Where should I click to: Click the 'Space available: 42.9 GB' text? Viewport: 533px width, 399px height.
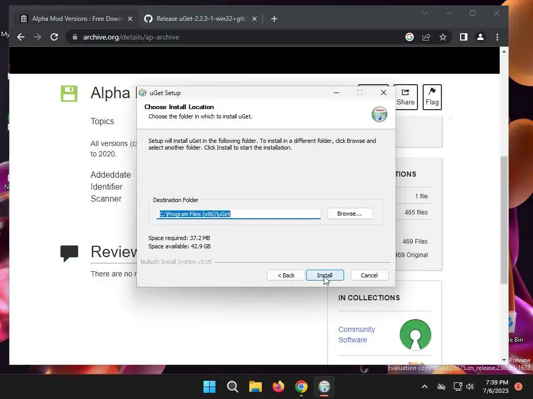pos(180,246)
